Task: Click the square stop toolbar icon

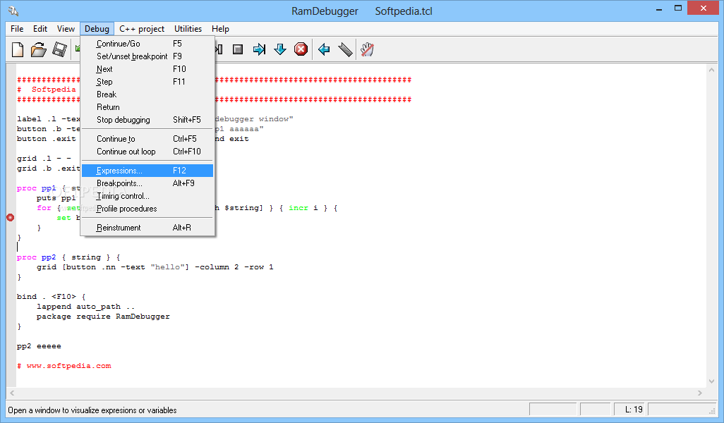Action: (238, 49)
